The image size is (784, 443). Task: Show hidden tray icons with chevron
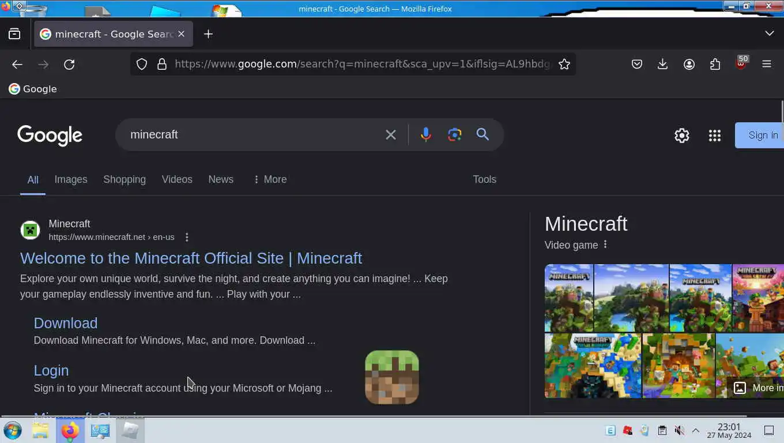(x=696, y=430)
